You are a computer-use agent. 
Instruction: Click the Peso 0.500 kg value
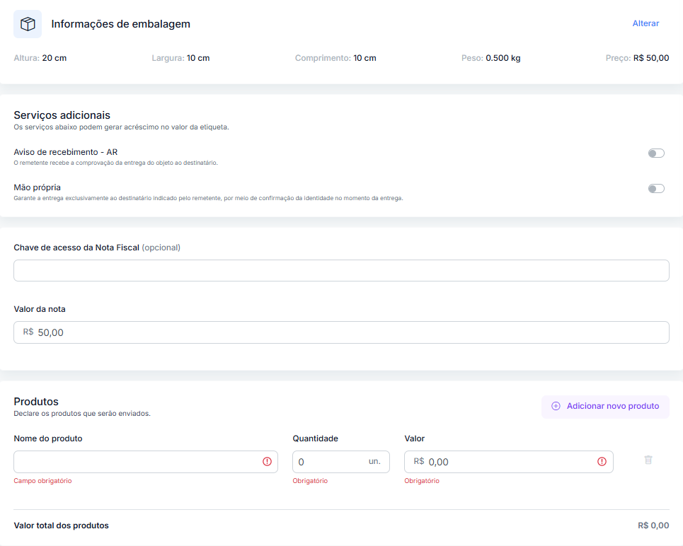(x=503, y=58)
